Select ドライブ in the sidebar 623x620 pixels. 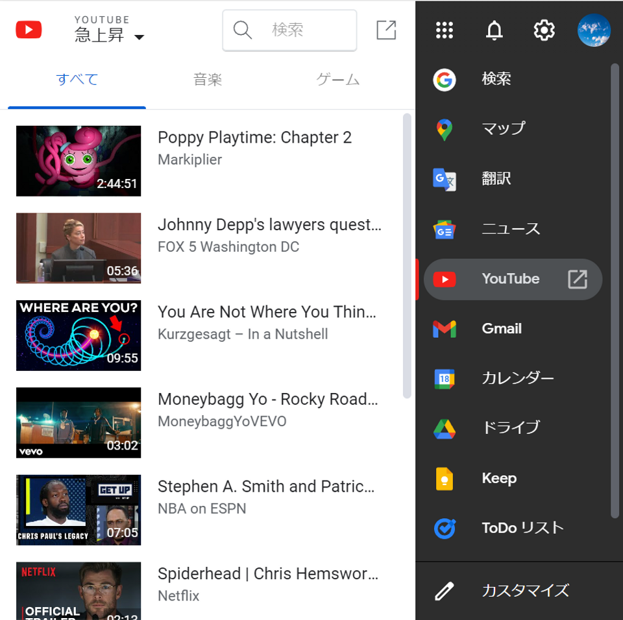[x=511, y=428]
